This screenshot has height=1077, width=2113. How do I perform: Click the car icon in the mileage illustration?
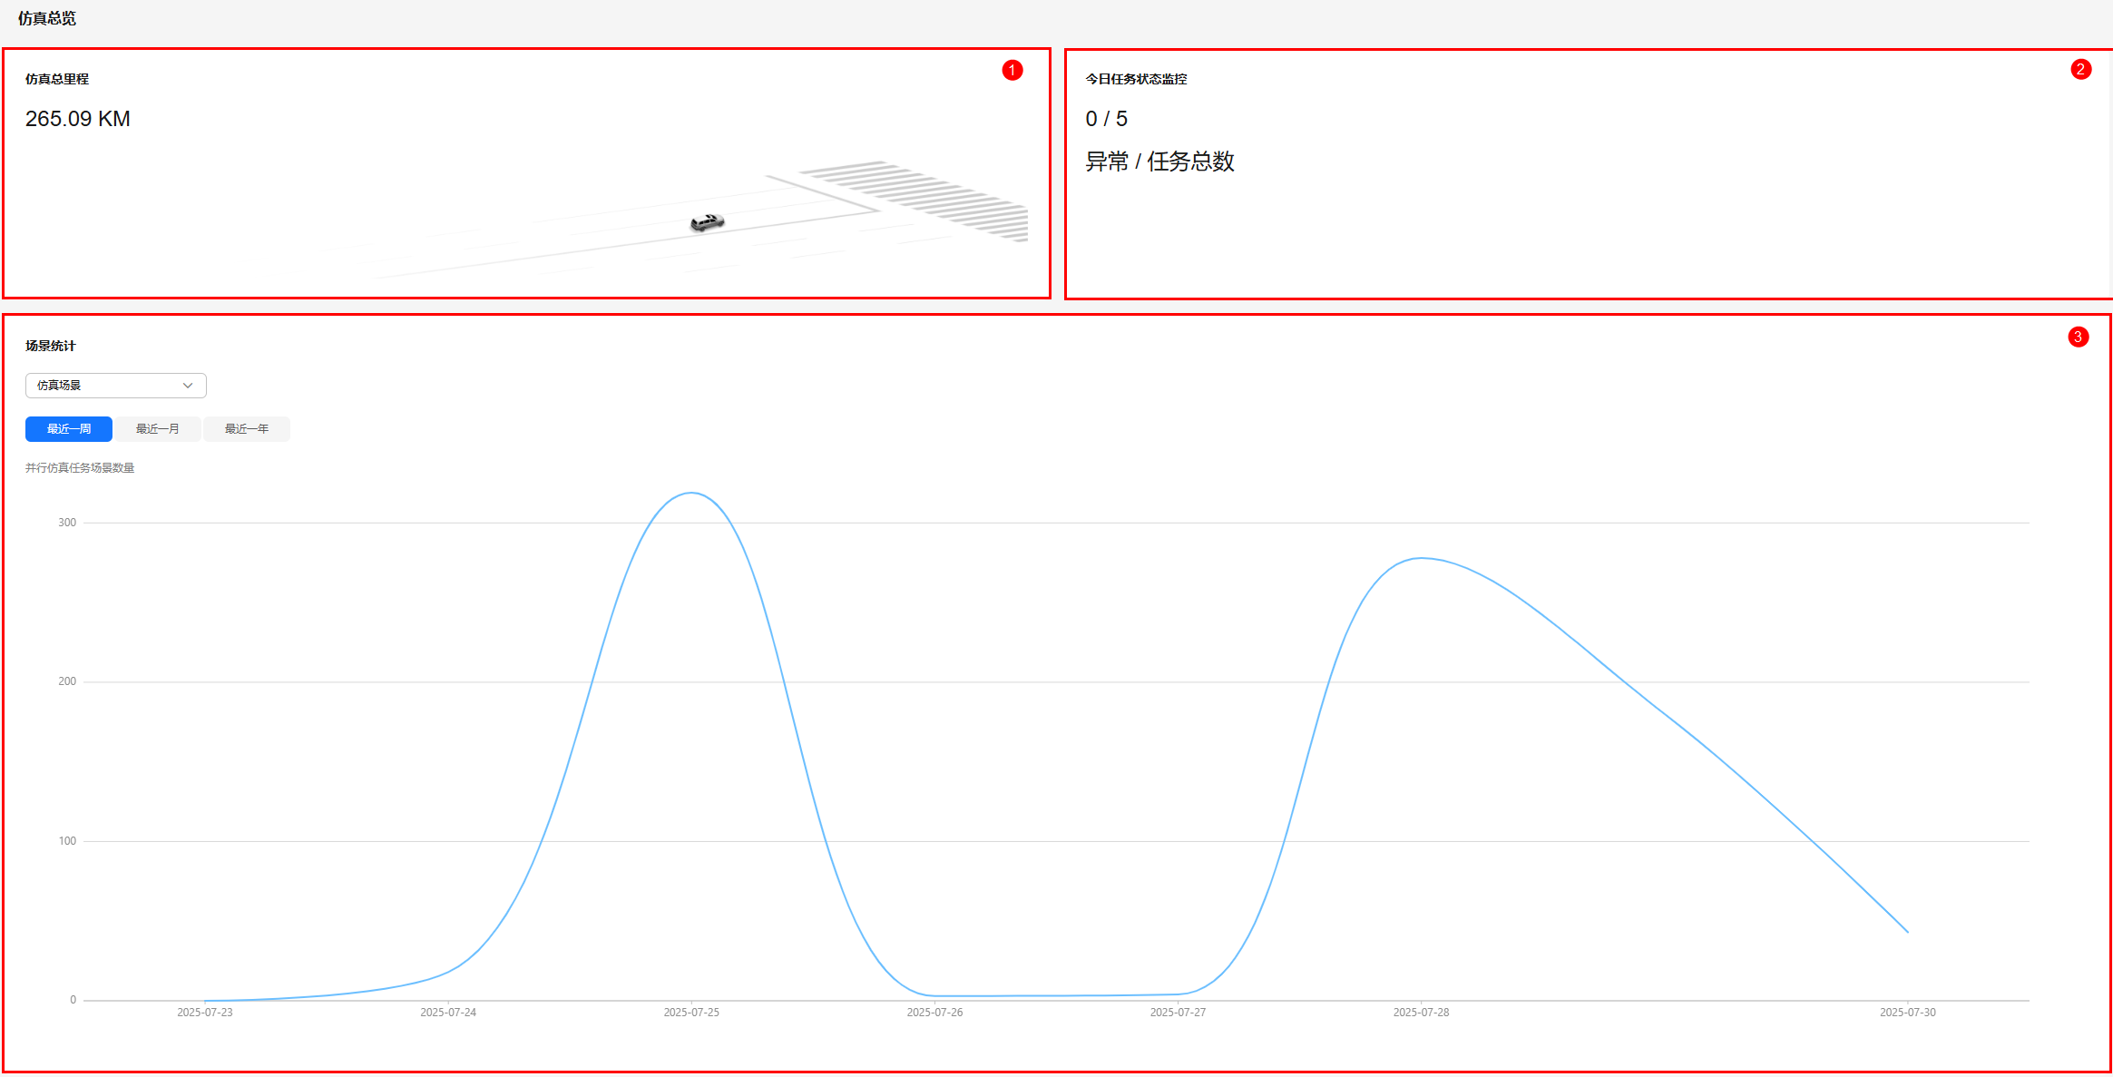(707, 222)
